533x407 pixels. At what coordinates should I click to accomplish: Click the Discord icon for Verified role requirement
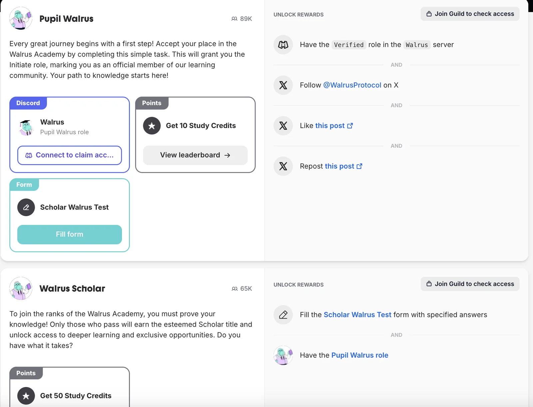[283, 45]
